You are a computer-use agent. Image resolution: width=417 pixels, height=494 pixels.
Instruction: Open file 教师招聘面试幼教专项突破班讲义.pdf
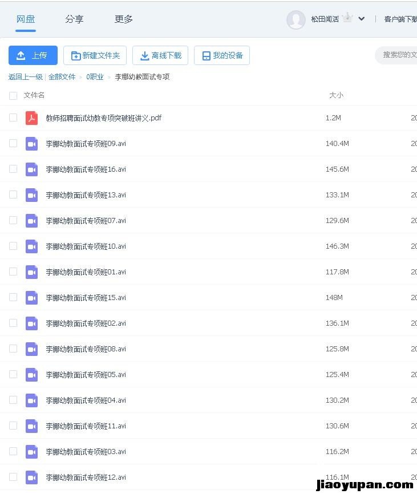(104, 118)
